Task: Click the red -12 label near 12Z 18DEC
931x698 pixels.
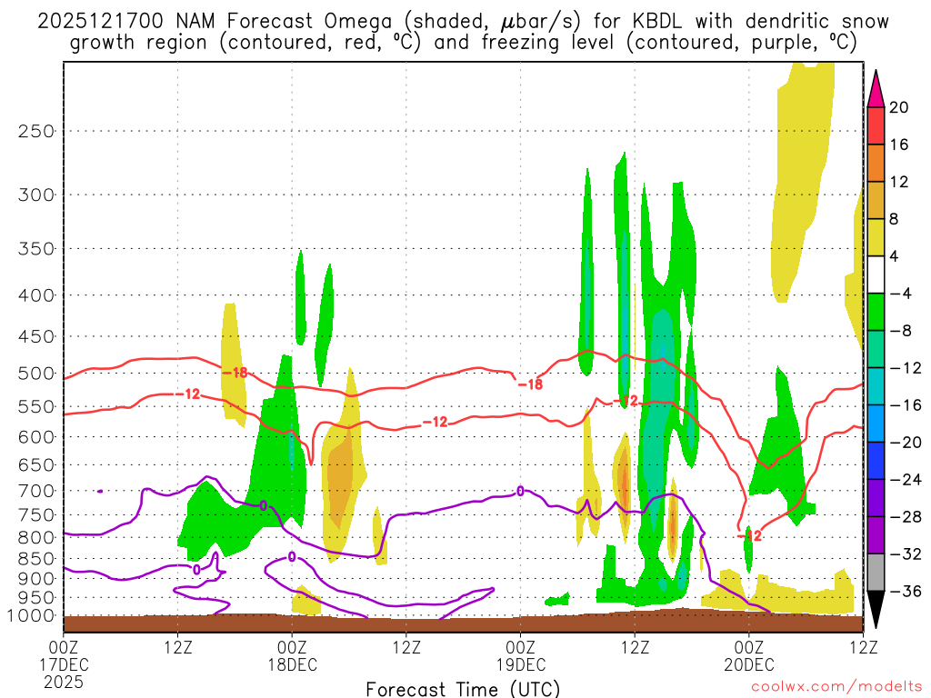Action: pyautogui.click(x=435, y=422)
